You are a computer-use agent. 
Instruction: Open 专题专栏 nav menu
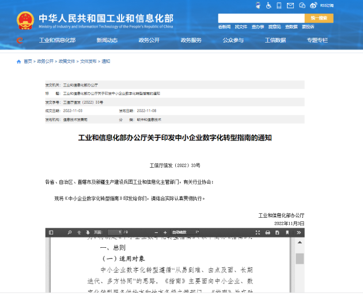(x=317, y=40)
